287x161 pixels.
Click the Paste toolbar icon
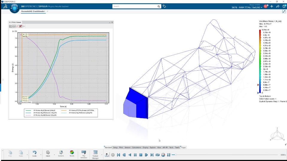[x=21, y=154]
